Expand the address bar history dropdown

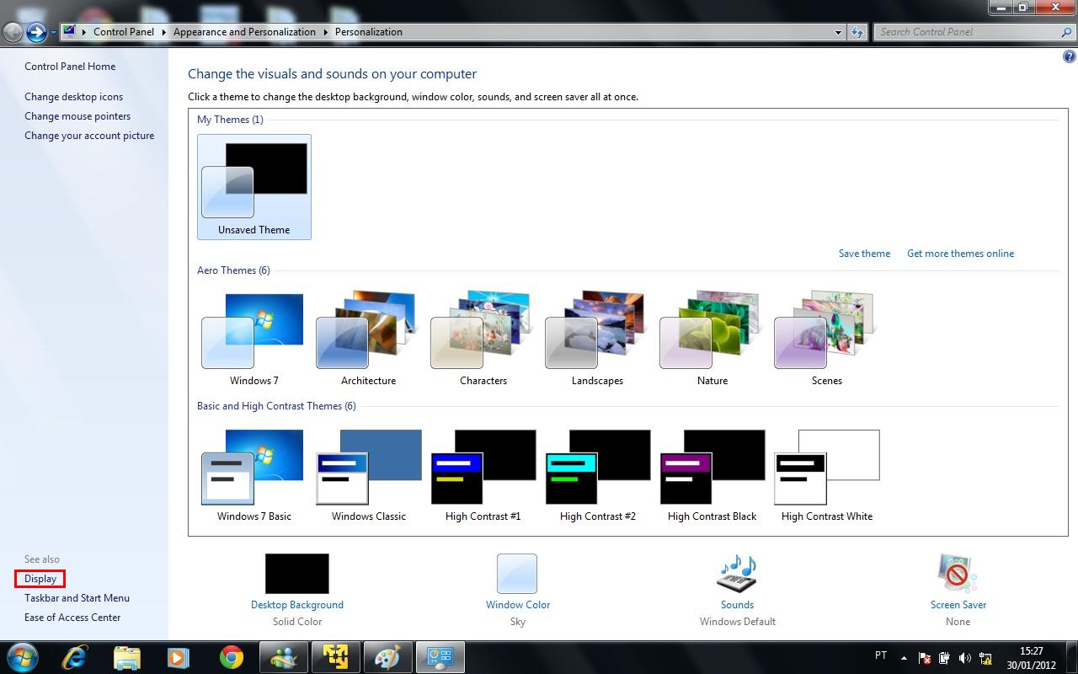click(x=838, y=32)
